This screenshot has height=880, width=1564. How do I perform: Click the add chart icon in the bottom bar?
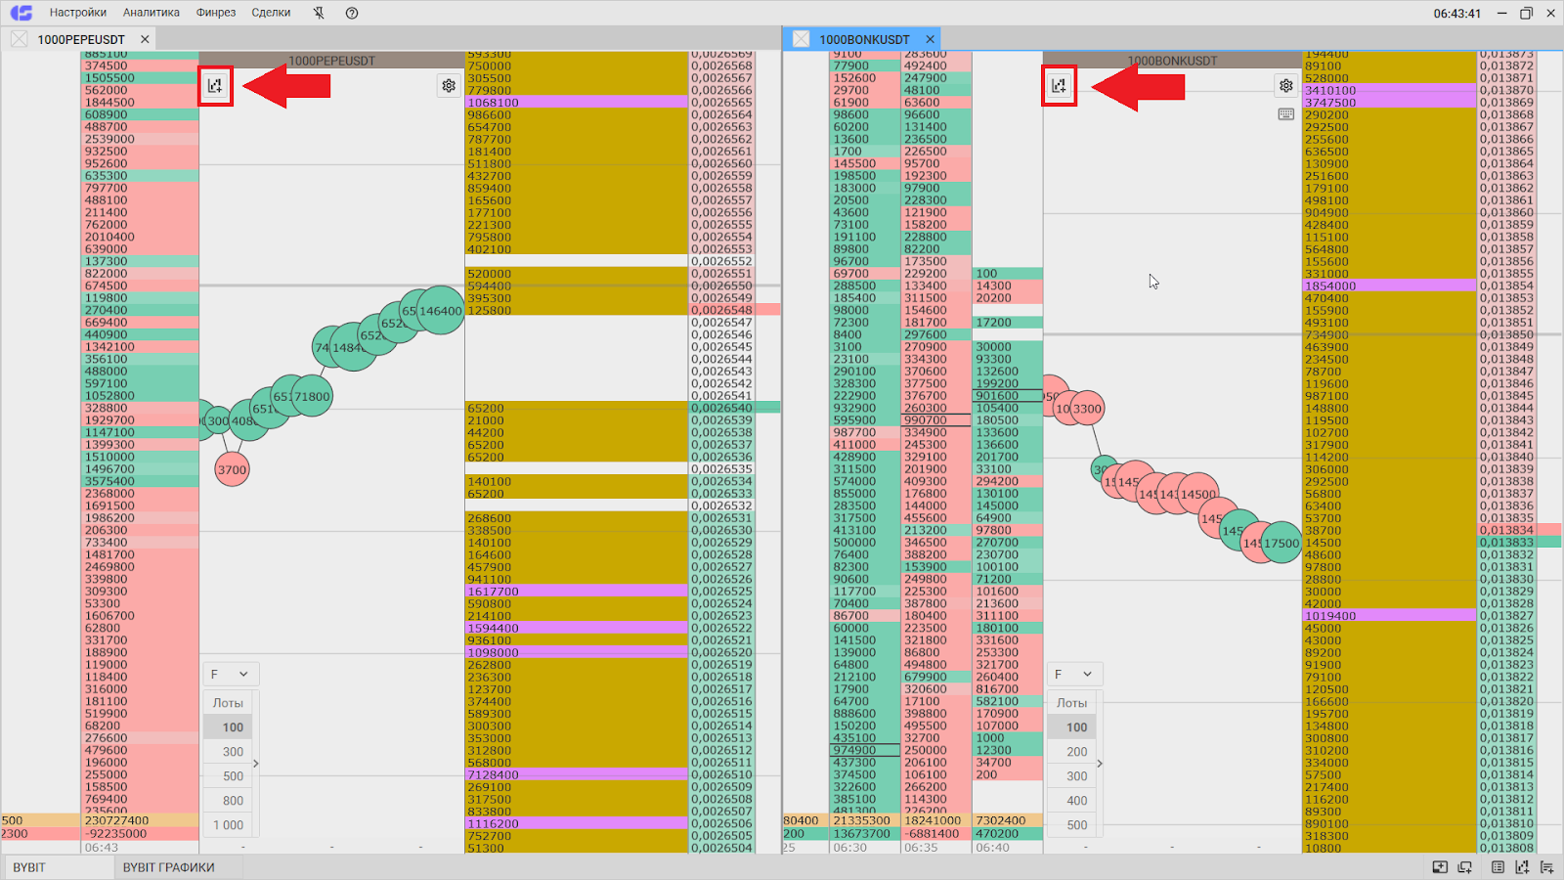1522,867
